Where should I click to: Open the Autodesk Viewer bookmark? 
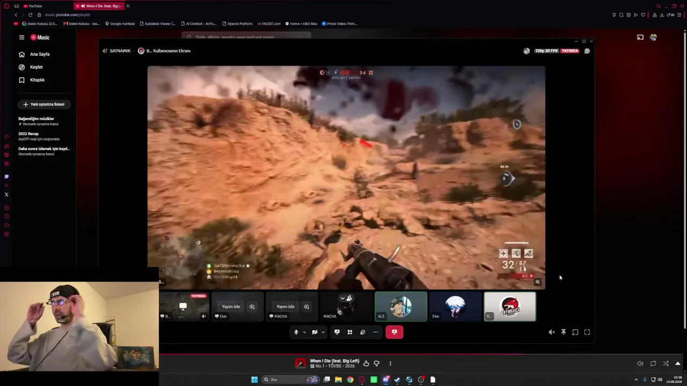coord(158,24)
